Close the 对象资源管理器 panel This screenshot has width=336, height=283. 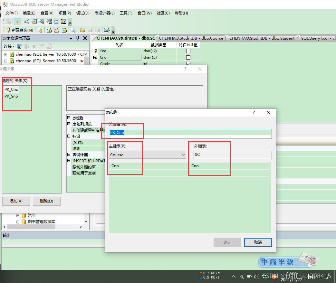point(85,38)
